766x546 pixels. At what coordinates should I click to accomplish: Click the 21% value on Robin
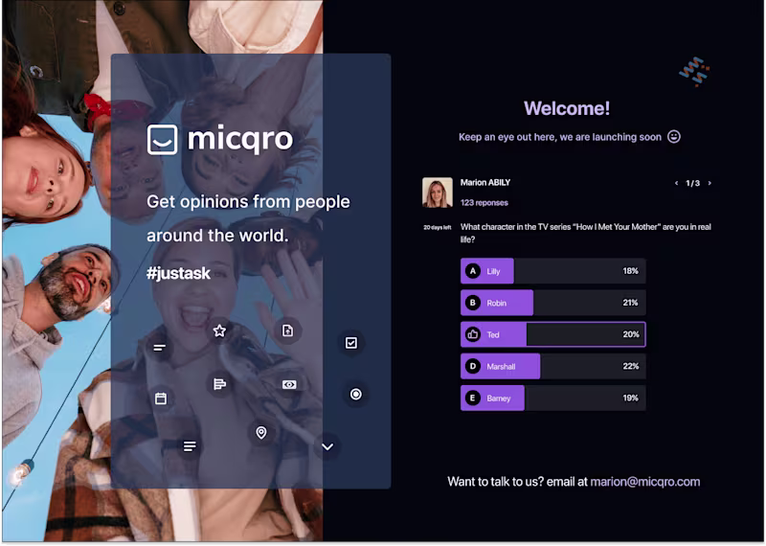631,303
